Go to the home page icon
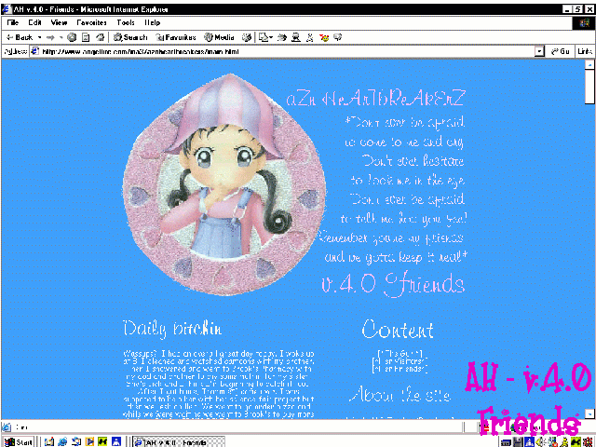The height and width of the screenshot is (447, 596). (x=100, y=37)
